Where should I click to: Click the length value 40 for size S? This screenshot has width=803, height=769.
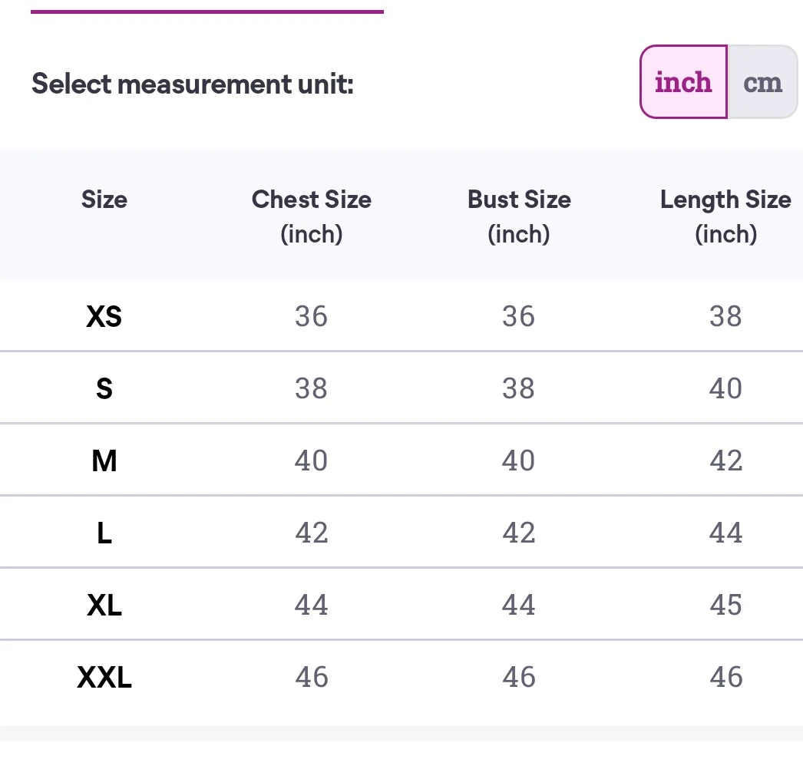click(x=725, y=388)
